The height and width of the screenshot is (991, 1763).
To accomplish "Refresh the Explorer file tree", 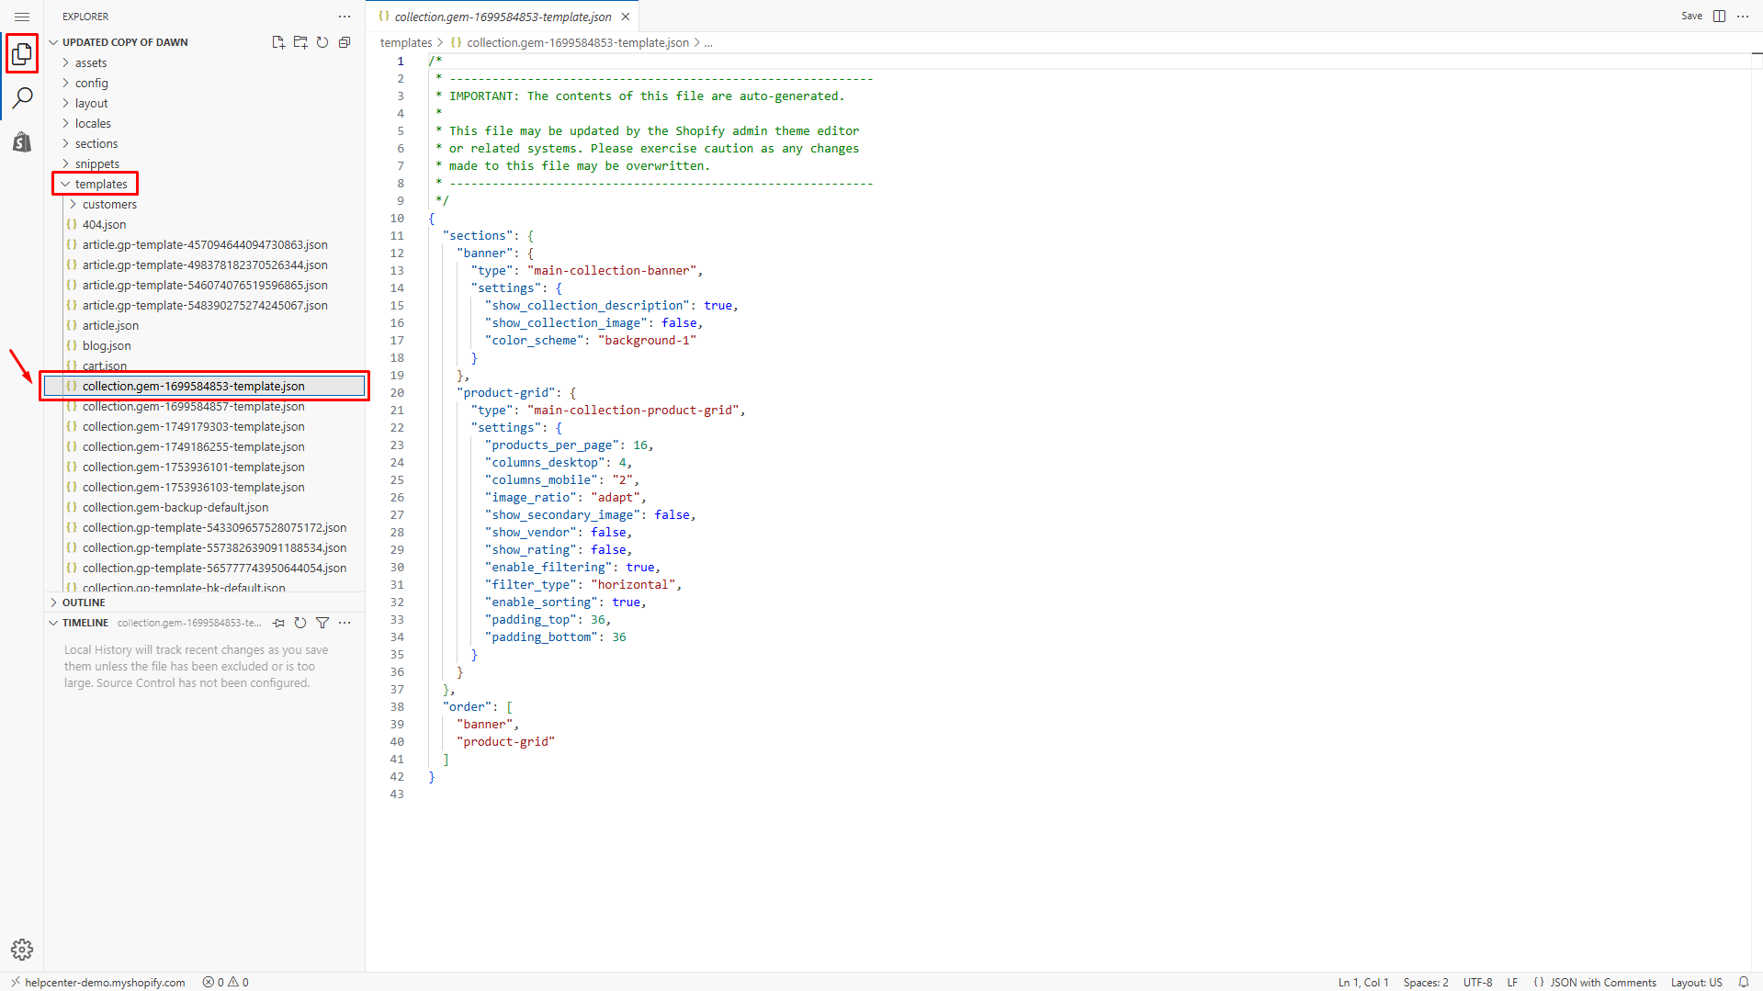I will point(322,42).
